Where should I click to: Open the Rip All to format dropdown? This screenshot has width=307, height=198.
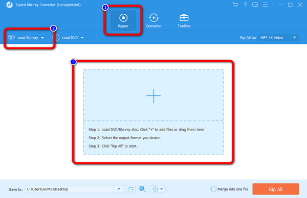click(278, 37)
